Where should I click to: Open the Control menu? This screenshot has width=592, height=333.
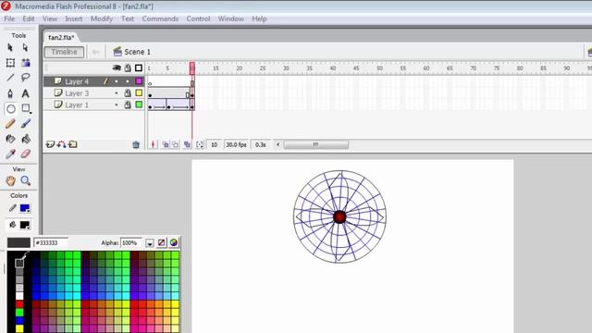coord(198,18)
